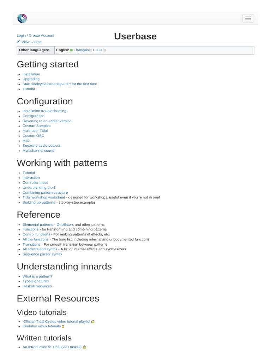Image resolution: width=271 pixels, height=362 pixels.
Task: Open Tidal workshop worksheet link
Action: pos(44,198)
